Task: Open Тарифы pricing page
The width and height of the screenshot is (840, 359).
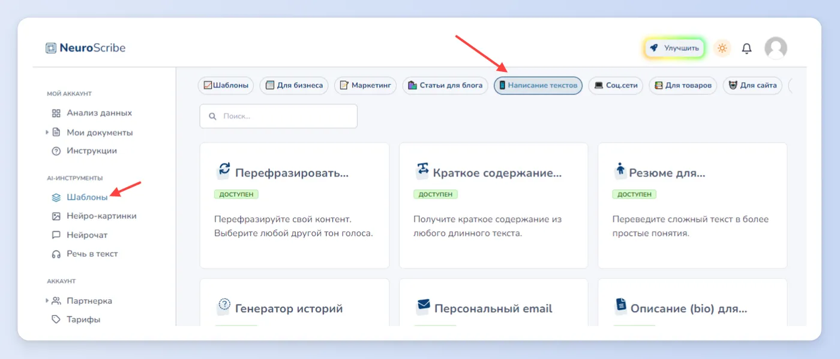Action: [x=83, y=319]
